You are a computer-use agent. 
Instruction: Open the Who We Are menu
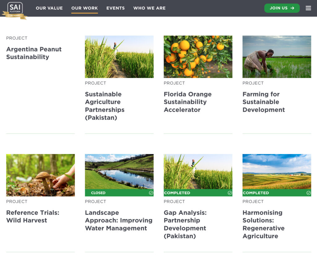(149, 8)
